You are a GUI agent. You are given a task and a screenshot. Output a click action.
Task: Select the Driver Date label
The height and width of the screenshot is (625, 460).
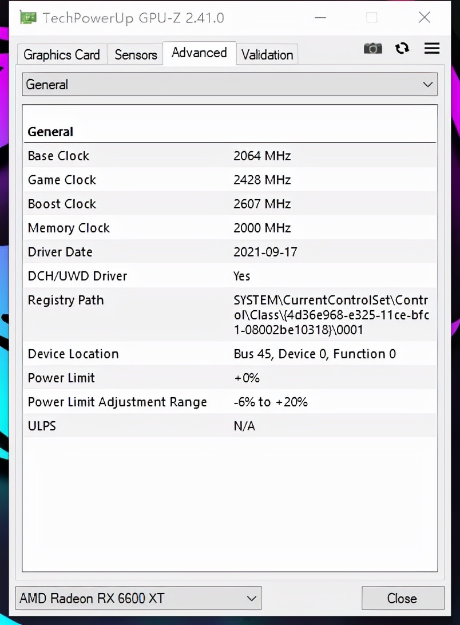point(60,252)
